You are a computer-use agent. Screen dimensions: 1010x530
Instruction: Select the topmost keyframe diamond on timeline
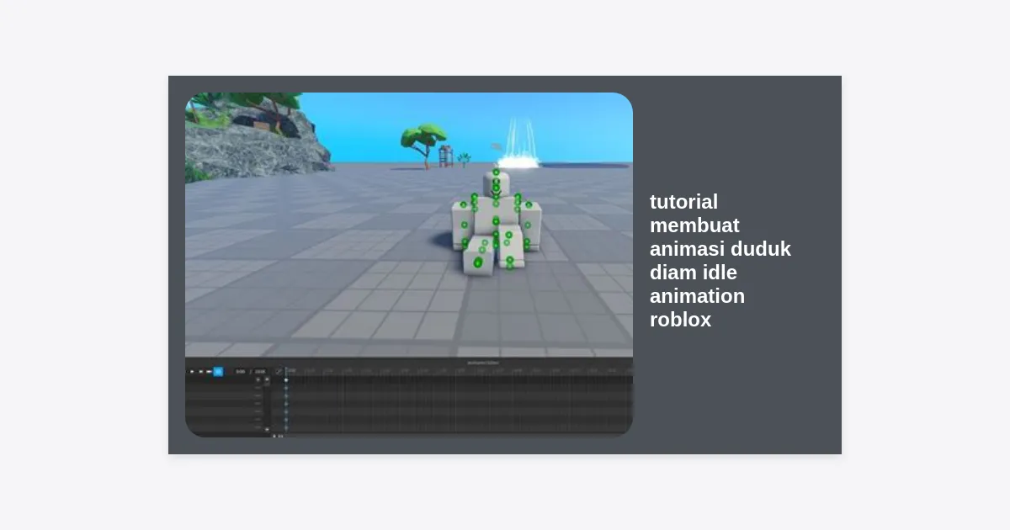pos(286,380)
